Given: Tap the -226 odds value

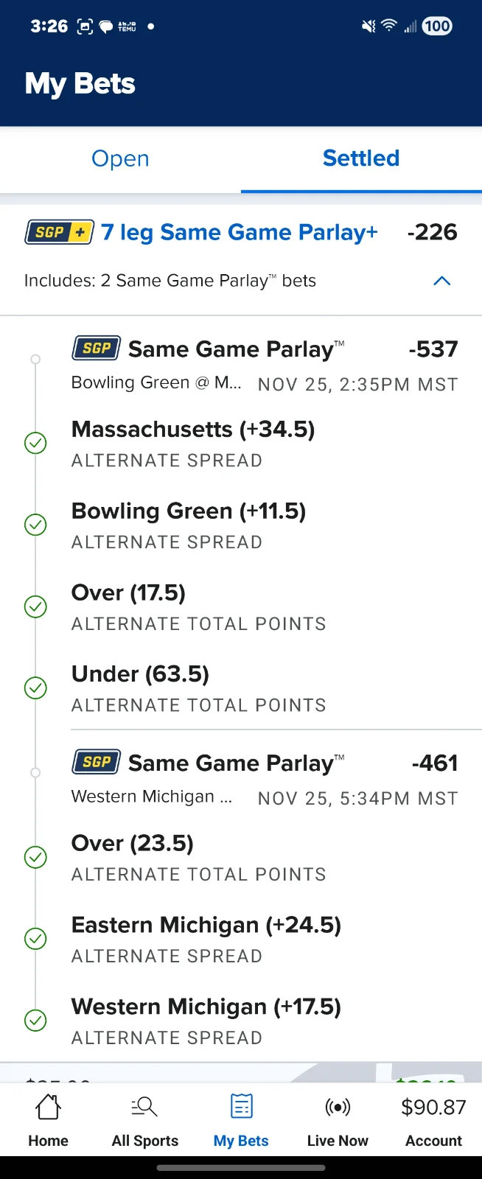Looking at the screenshot, I should pyautogui.click(x=433, y=232).
